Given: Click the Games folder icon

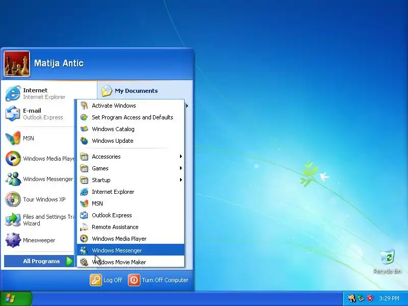Looking at the screenshot, I should (x=84, y=168).
